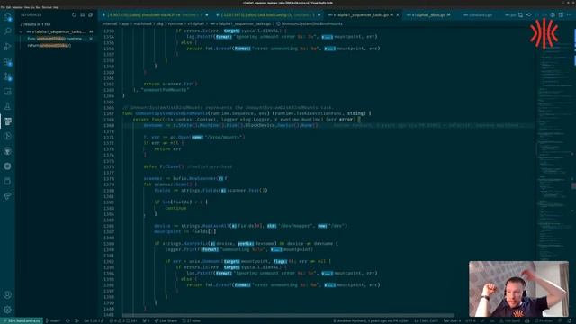Click the Synchronize Changes icon in status bar
The width and height of the screenshot is (576, 324).
pos(68,320)
